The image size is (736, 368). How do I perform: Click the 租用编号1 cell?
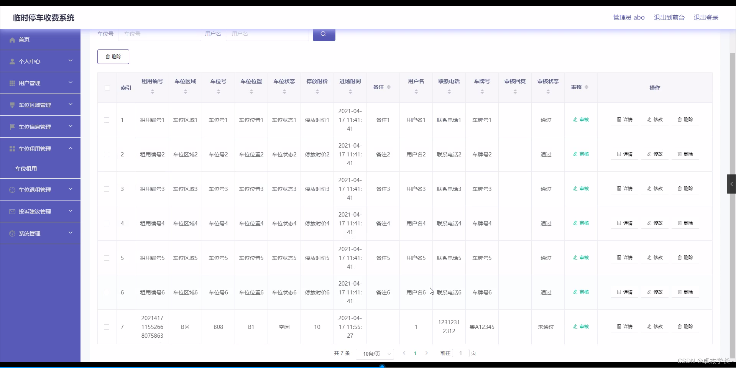[152, 120]
